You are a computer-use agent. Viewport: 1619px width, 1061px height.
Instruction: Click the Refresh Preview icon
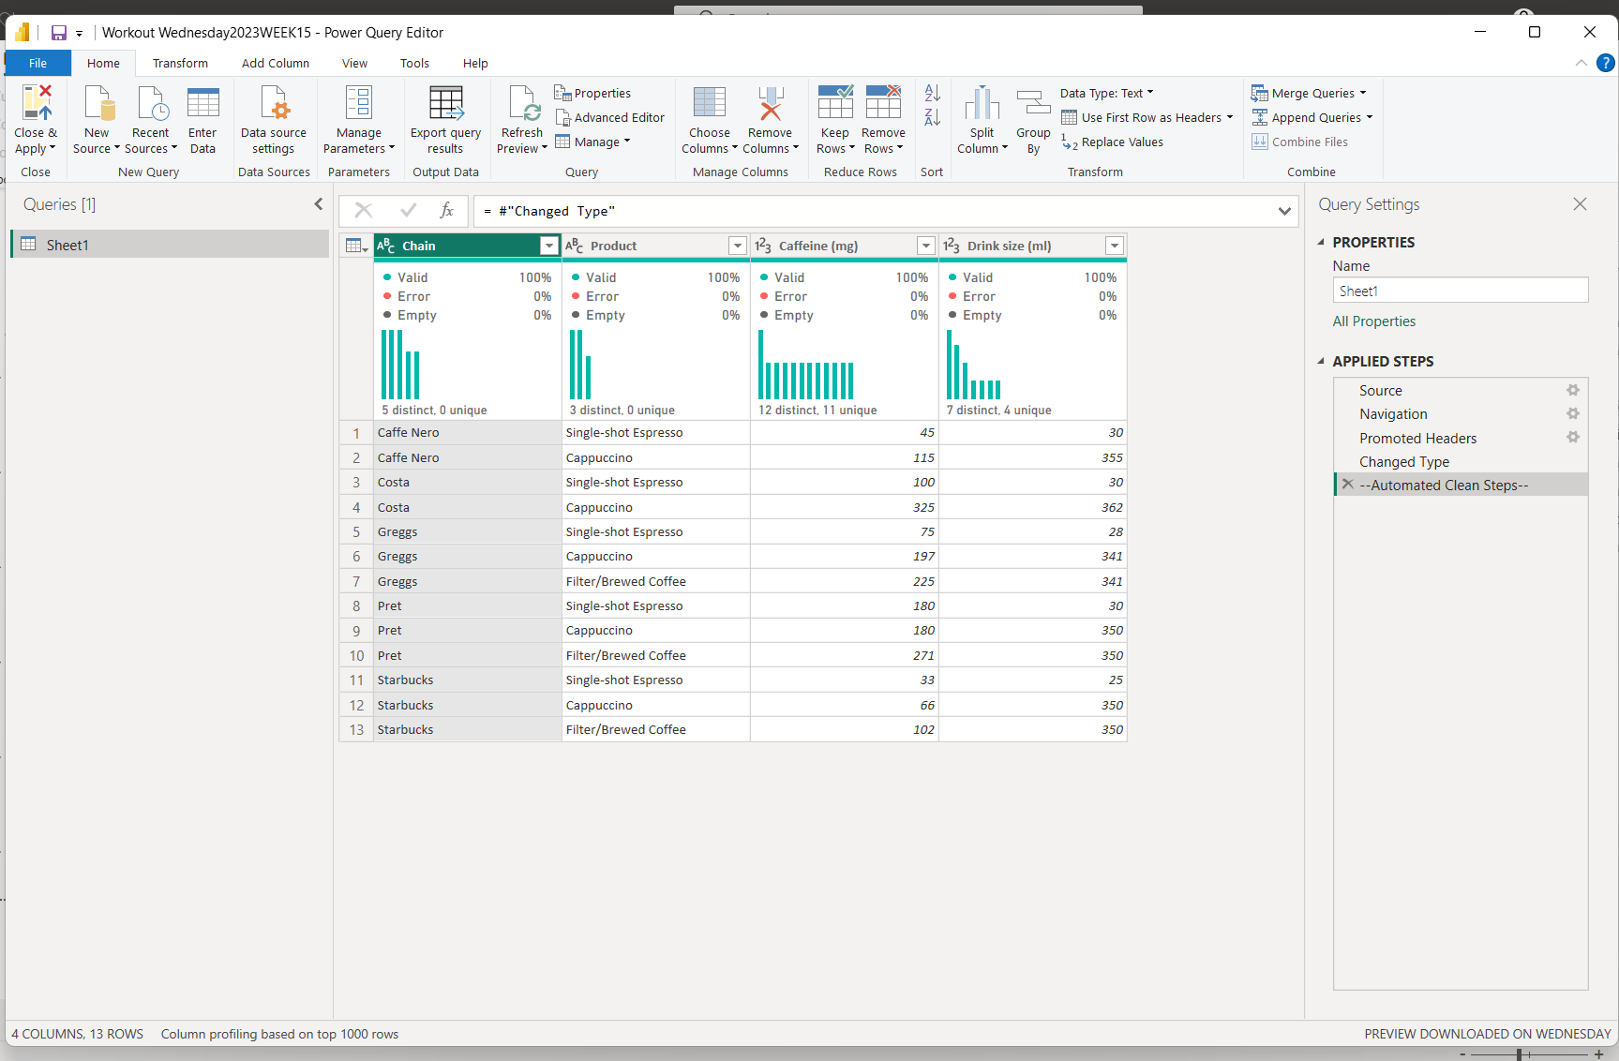(522, 103)
